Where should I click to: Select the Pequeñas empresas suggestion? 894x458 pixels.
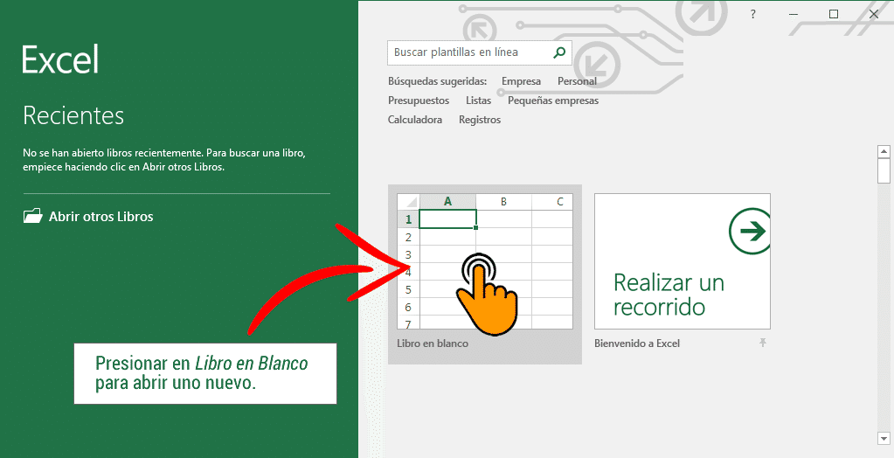click(x=553, y=101)
